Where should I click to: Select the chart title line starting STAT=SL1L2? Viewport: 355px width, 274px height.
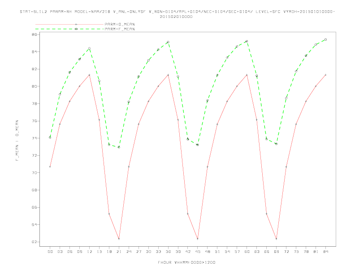(177, 12)
